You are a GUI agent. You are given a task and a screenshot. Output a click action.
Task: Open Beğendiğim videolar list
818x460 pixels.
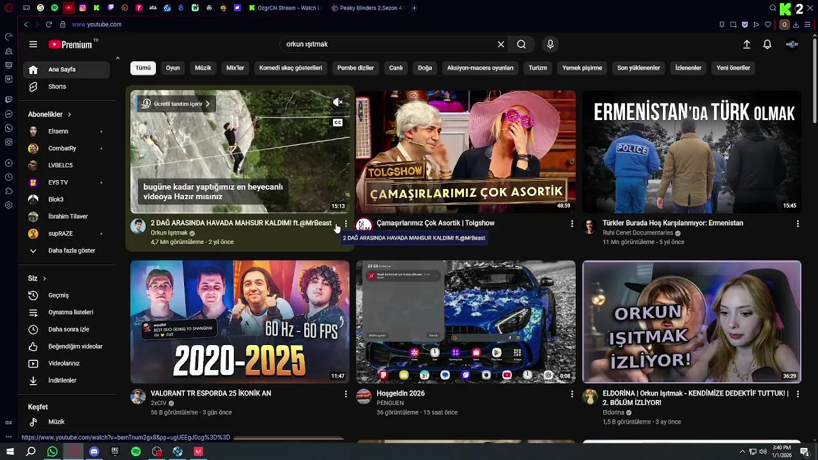66,346
